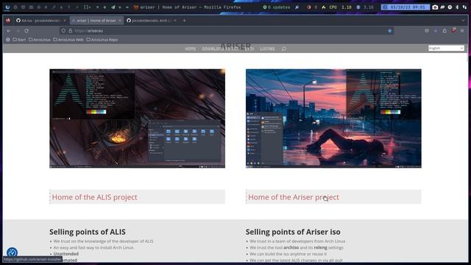Click the CPU load indicator in the panel
Image resolution: width=471 pixels, height=265 pixels.
[337, 7]
